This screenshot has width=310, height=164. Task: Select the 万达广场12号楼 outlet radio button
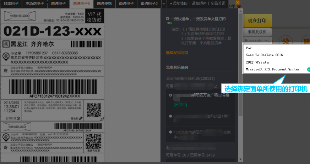click(x=171, y=95)
